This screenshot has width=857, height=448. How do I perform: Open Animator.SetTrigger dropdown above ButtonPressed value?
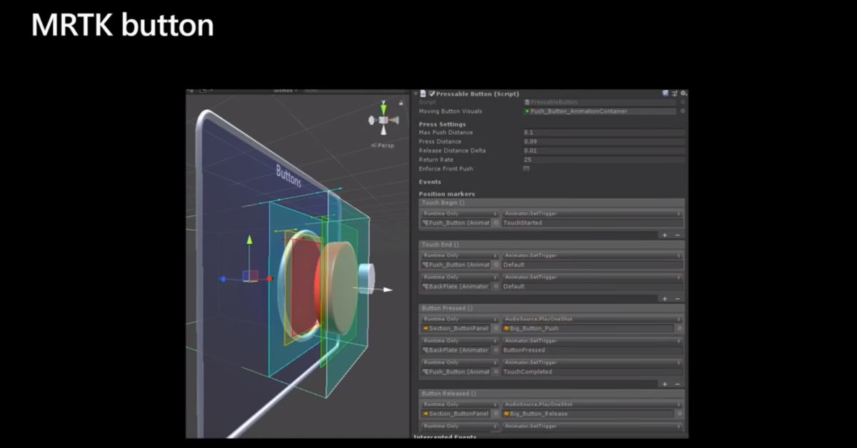592,341
